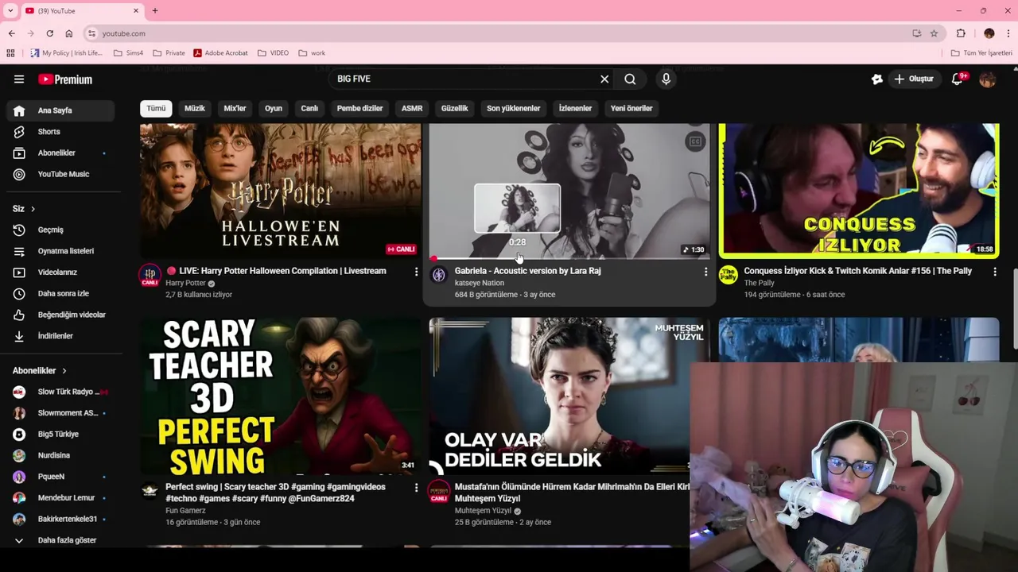This screenshot has height=572, width=1018.
Task: Open Bakirkertenkele31 channel
Action: (x=60, y=519)
